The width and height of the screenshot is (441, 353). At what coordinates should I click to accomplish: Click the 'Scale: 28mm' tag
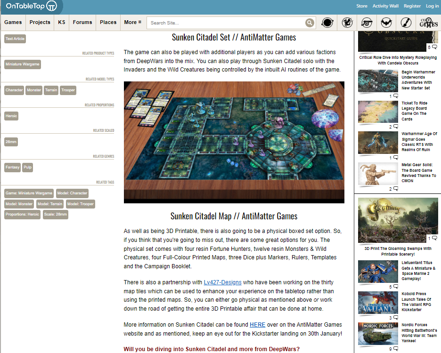56,215
